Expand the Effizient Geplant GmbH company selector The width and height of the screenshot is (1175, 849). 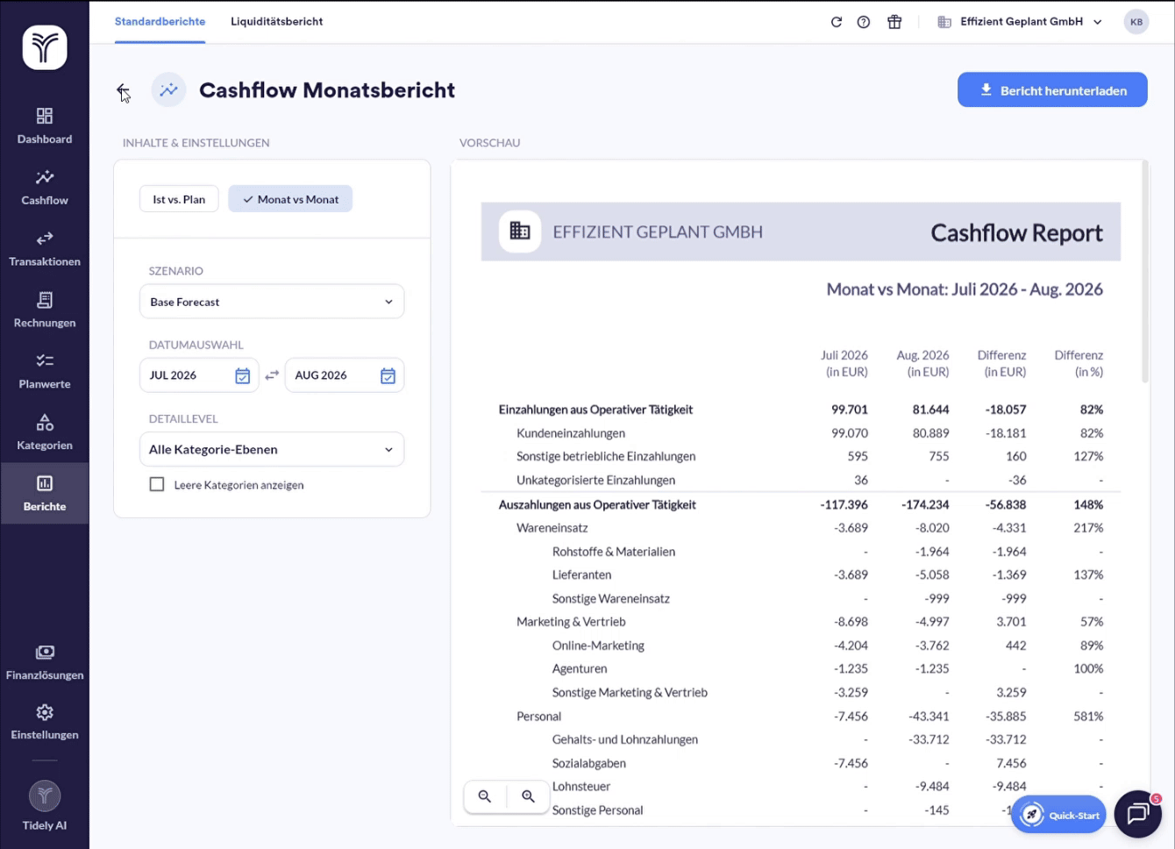pos(1020,22)
